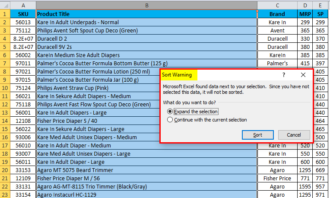
Task: Click cell 'Agaro MT 5075 Beard Trimmer'
Action: tap(147, 170)
